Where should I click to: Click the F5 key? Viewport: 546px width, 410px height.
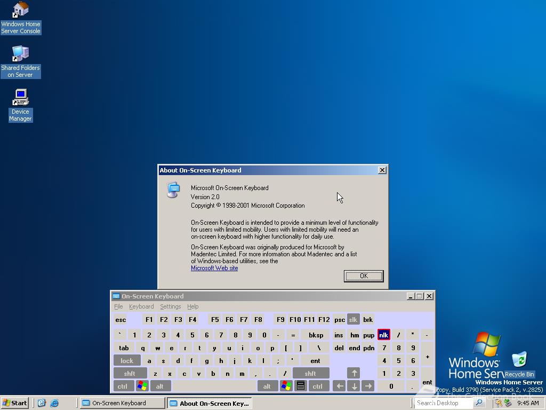[x=215, y=320]
